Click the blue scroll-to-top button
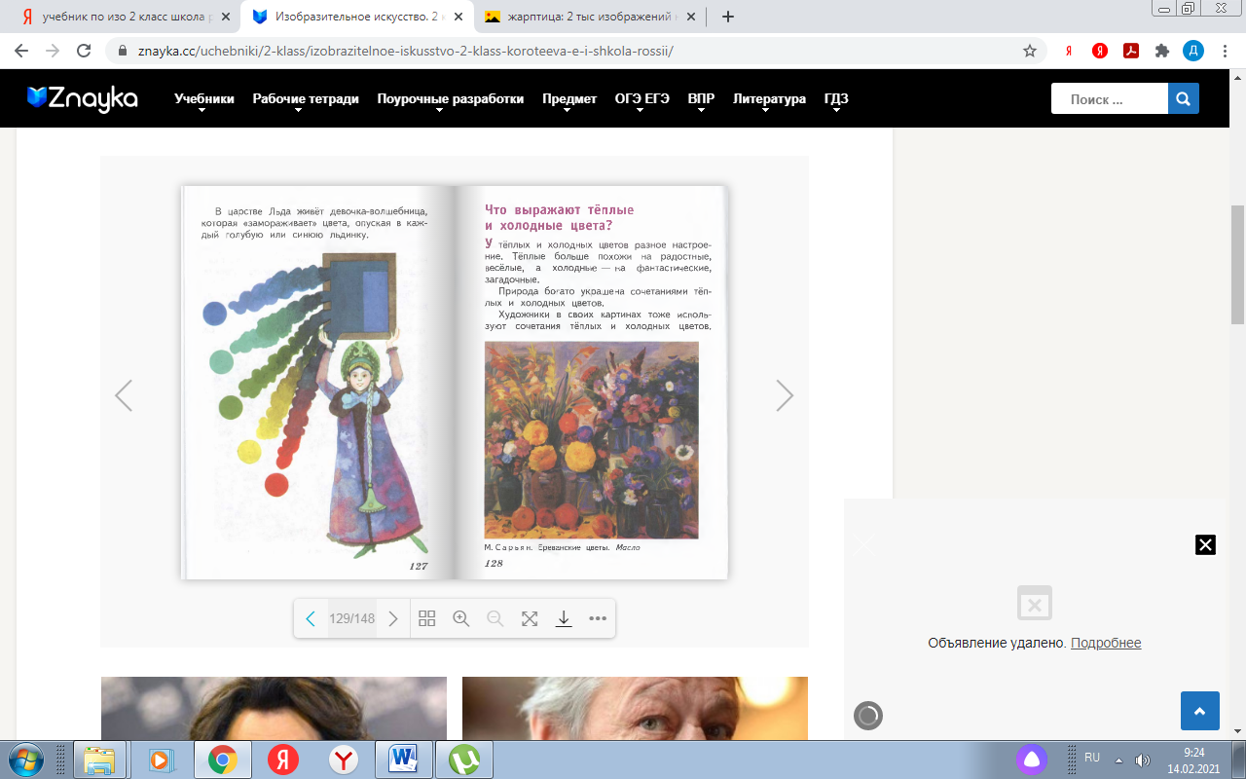This screenshot has height=779, width=1246. tap(1200, 711)
